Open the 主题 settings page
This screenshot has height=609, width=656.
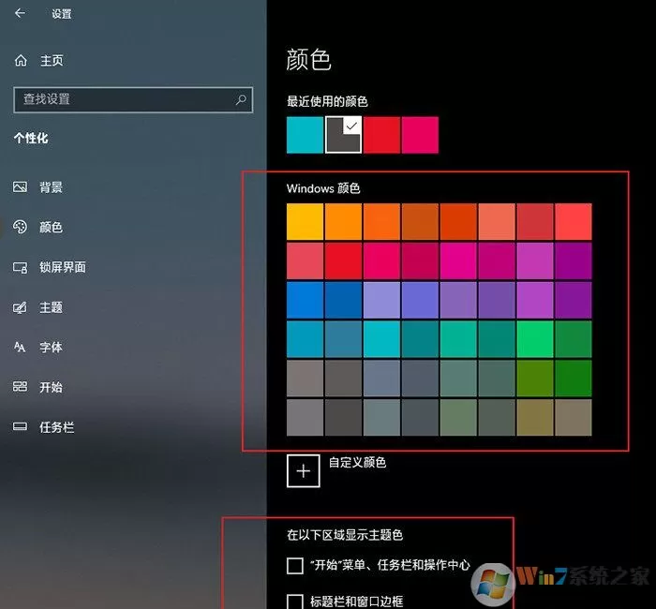point(38,307)
